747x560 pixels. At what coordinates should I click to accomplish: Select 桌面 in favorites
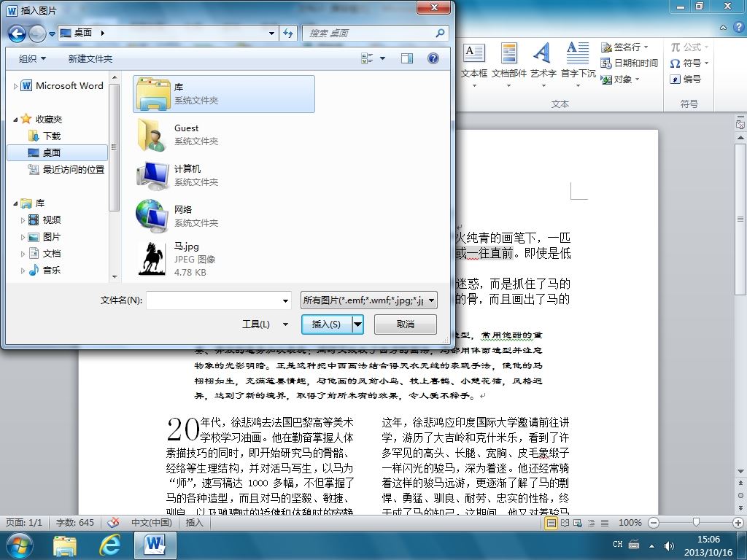pyautogui.click(x=57, y=152)
